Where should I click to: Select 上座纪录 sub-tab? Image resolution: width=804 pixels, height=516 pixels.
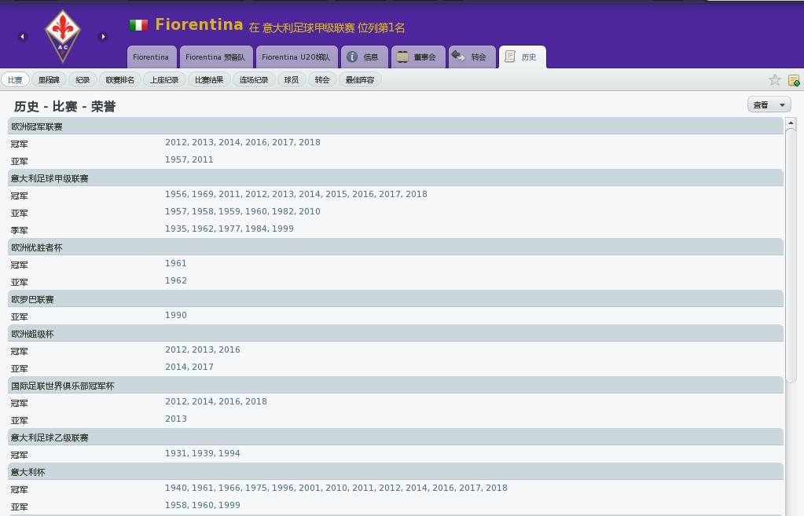click(x=164, y=80)
